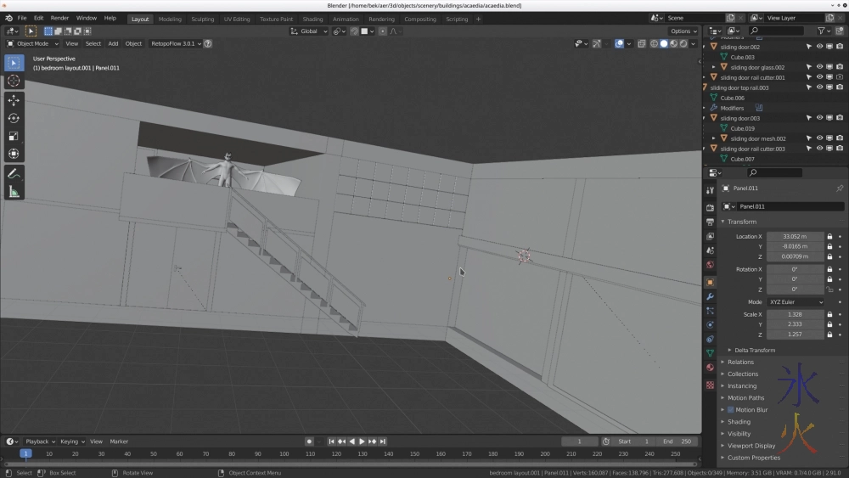Open the XYZ Euler rotation mode dropdown
Viewport: 849px width, 478px height.
(796, 301)
